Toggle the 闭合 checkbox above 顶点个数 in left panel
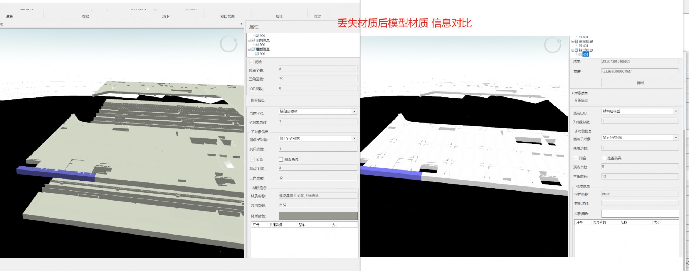 tap(252, 62)
